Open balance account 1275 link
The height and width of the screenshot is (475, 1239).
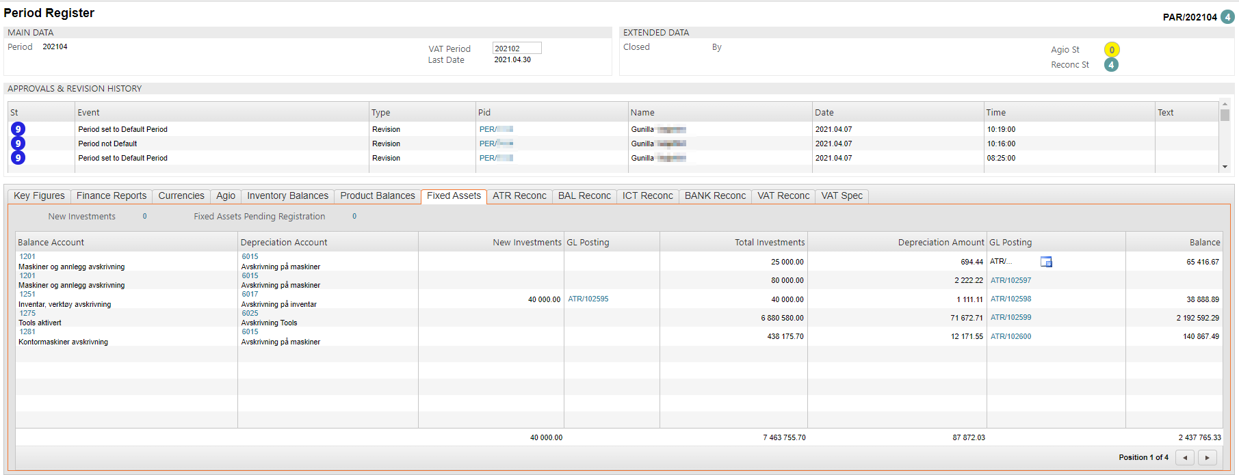click(27, 314)
